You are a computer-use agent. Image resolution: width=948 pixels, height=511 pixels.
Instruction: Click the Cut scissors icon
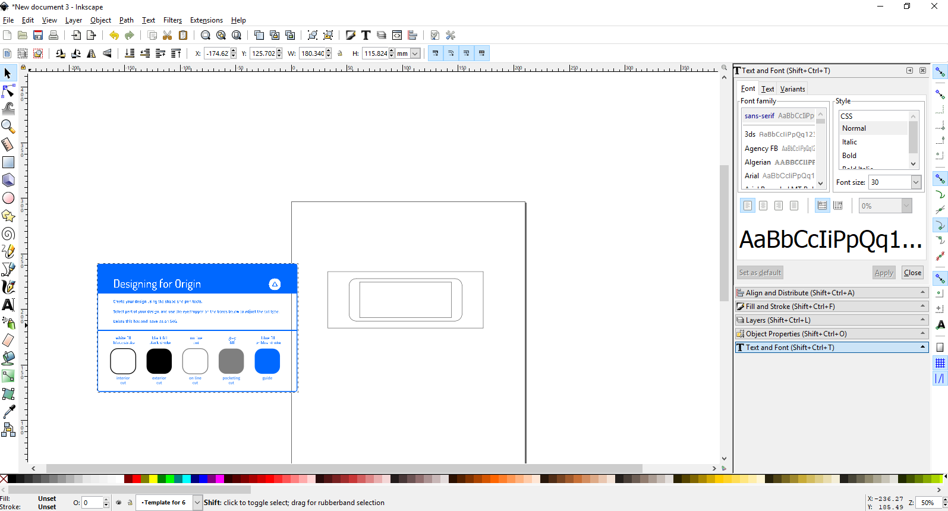(x=168, y=35)
